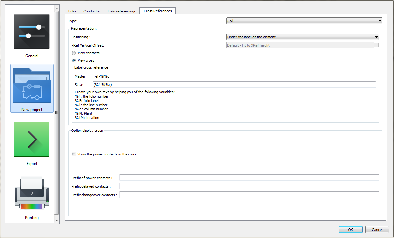Switch to the Conductor tab

[x=92, y=11]
